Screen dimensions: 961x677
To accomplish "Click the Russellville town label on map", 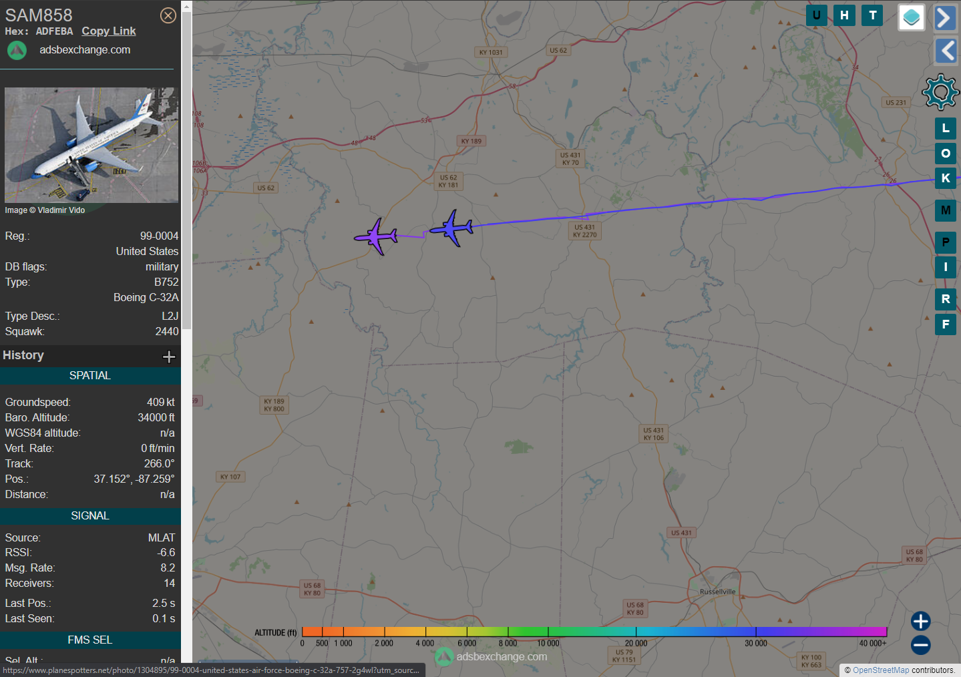I will (x=717, y=592).
